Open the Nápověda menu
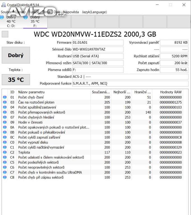 [71, 12]
